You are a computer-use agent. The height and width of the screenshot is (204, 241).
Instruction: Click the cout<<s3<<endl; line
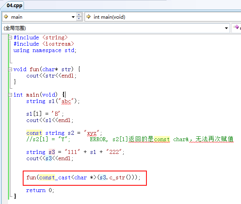[50, 159]
